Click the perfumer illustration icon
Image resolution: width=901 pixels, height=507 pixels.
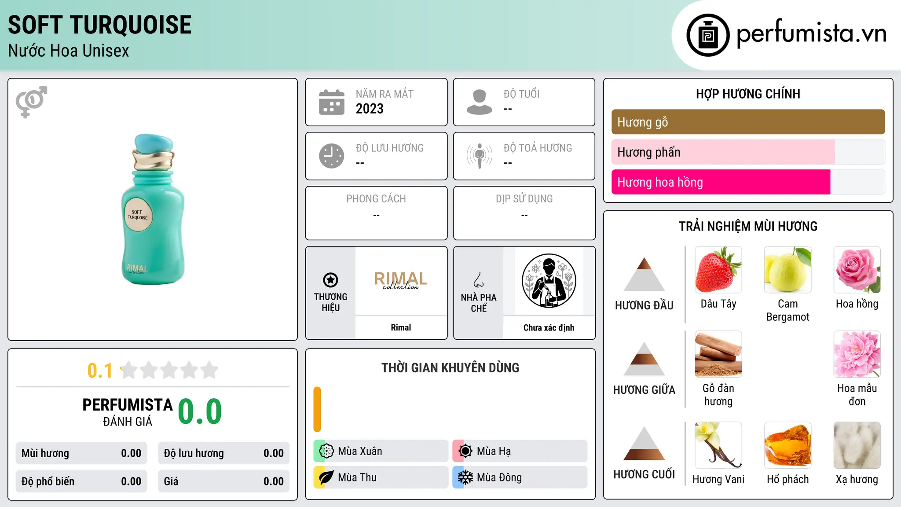point(549,281)
